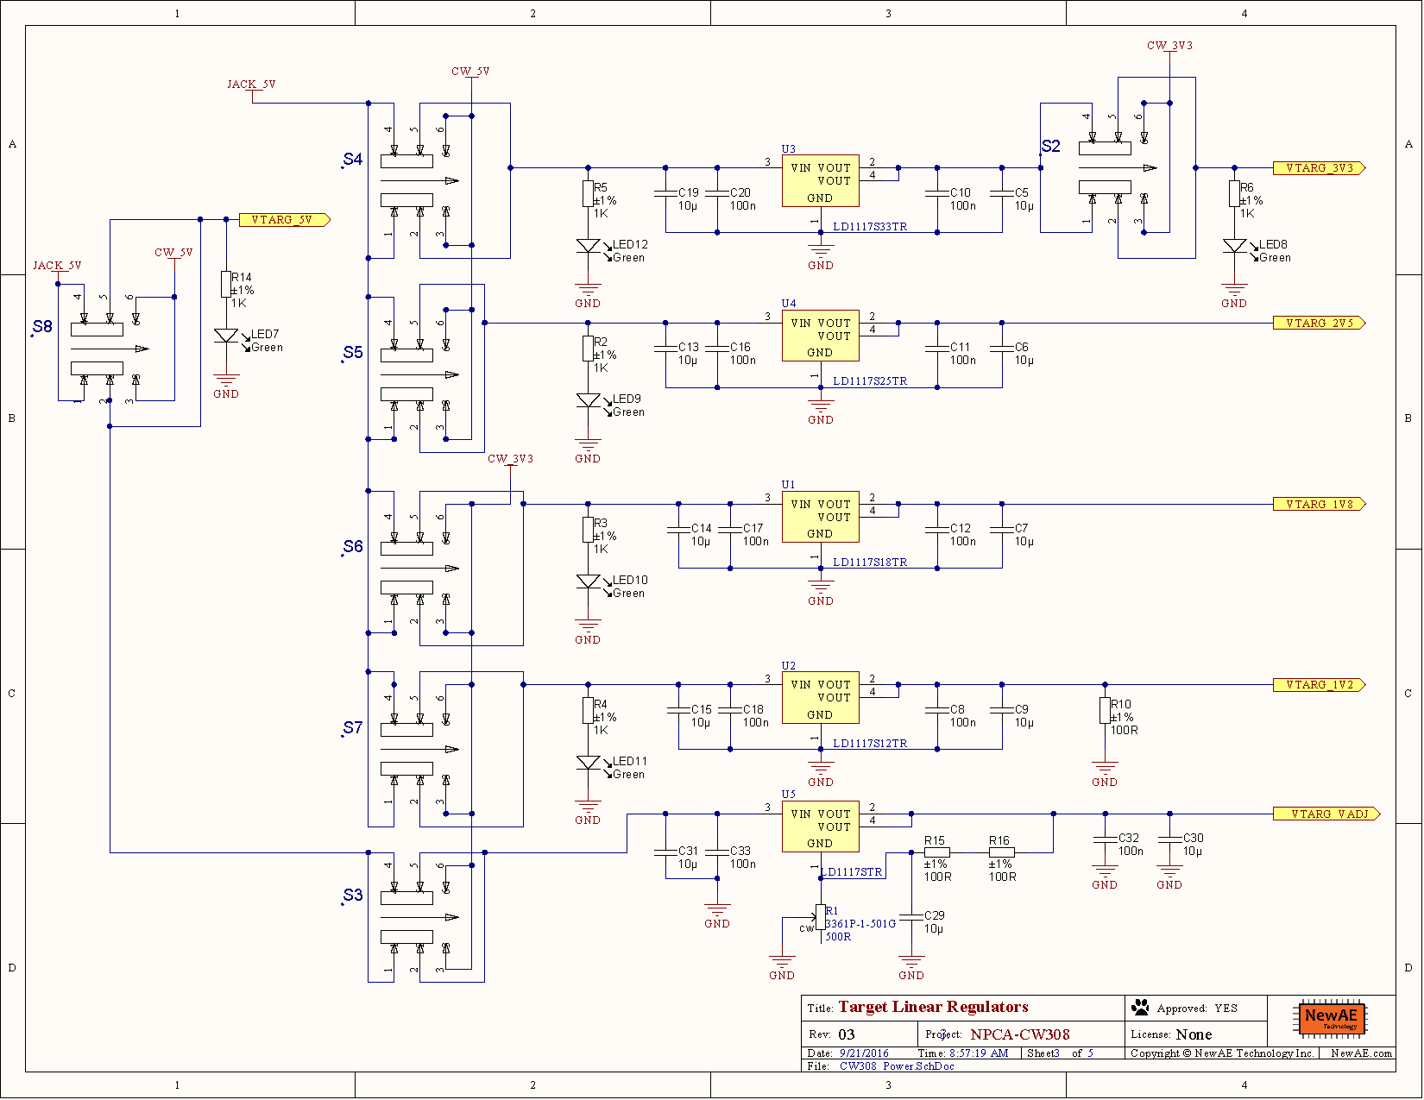Click the capacitor C30 10µ label

[1193, 845]
